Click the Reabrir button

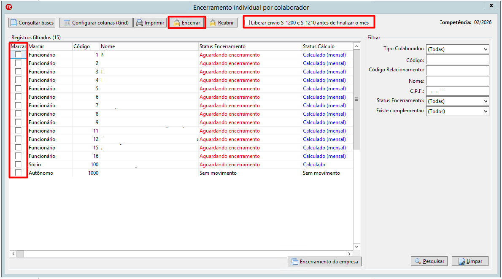point(222,23)
